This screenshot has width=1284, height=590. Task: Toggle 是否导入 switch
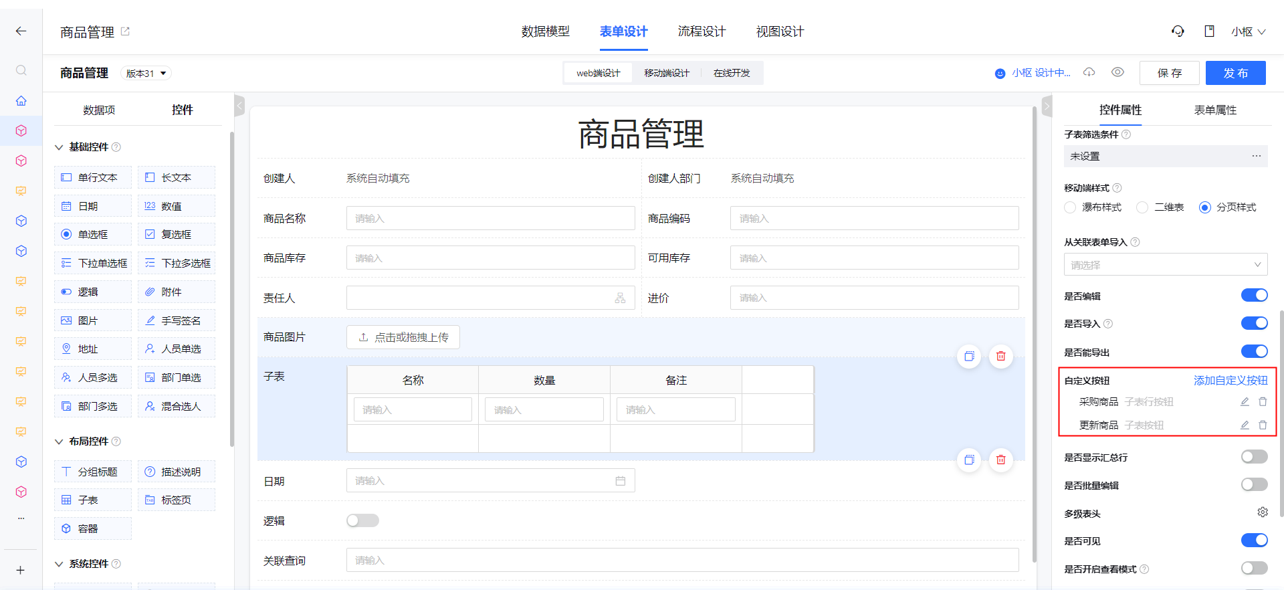point(1254,323)
